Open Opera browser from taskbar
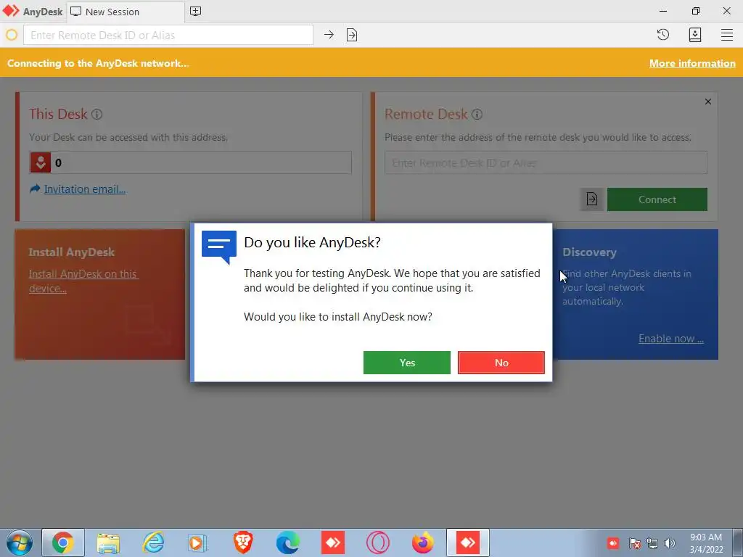The width and height of the screenshot is (743, 557). pyautogui.click(x=377, y=542)
